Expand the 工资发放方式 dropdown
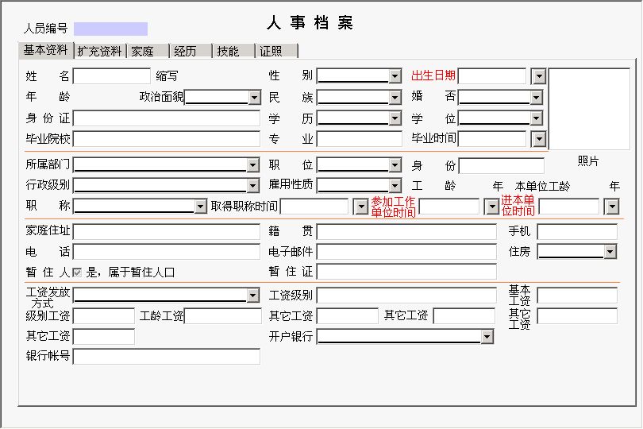643x429 pixels. [x=252, y=296]
